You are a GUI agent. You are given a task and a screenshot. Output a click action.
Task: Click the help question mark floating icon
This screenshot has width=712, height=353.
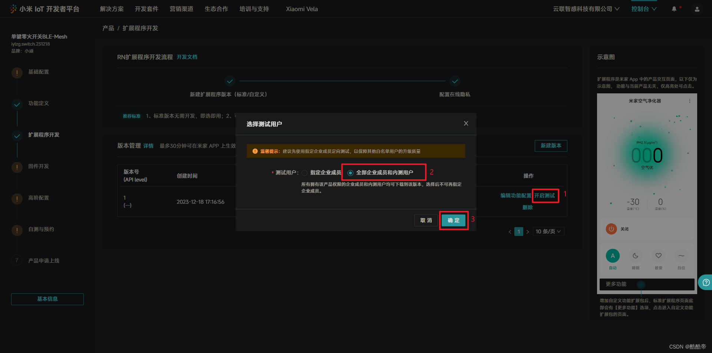706,283
